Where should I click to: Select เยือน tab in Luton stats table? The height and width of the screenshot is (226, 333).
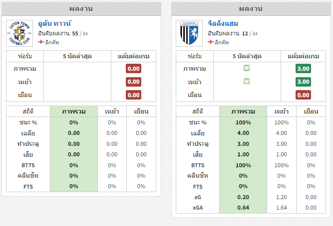click(x=141, y=112)
